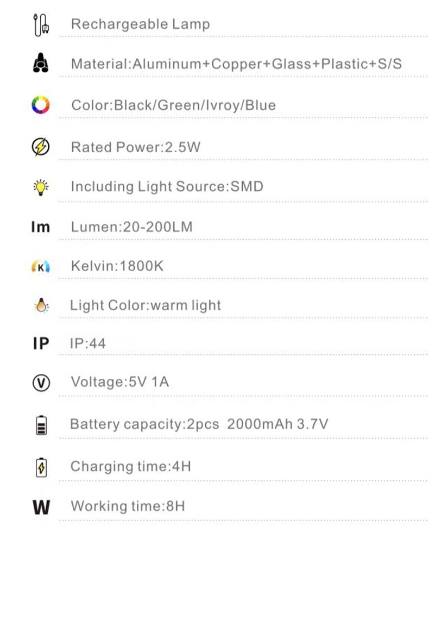The width and height of the screenshot is (429, 638).
Task: Click the rechargeable lamp cable icon
Action: point(41,25)
